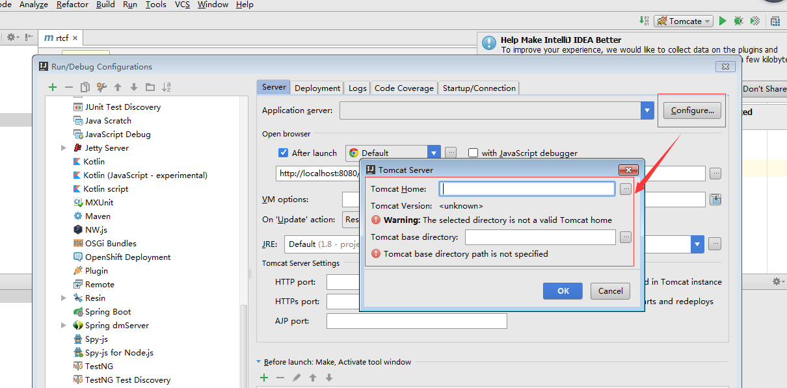Viewport: 787px width, 388px height.
Task: Select OpenShift Deployment in list
Action: pyautogui.click(x=122, y=257)
